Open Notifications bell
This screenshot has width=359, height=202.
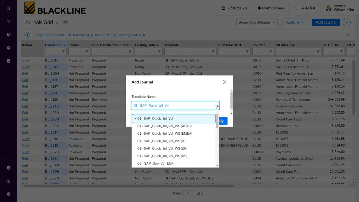pyautogui.click(x=271, y=8)
